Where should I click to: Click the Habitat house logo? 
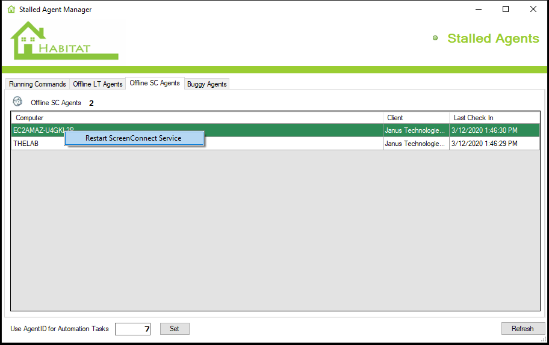(x=63, y=41)
